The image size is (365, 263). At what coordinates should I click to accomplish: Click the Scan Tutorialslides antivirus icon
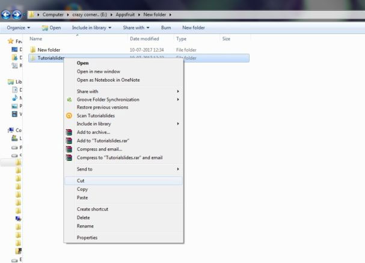[70, 115]
